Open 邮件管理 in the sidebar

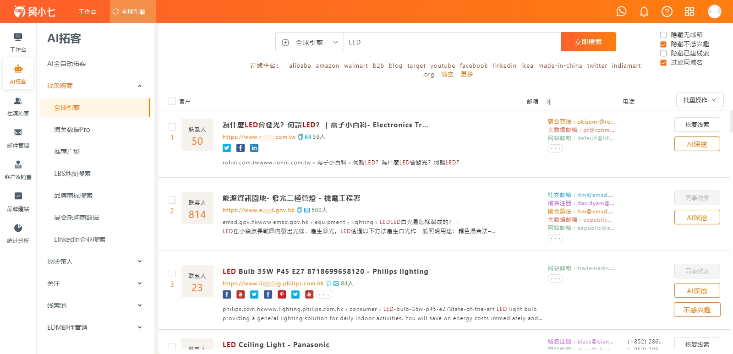point(18,138)
